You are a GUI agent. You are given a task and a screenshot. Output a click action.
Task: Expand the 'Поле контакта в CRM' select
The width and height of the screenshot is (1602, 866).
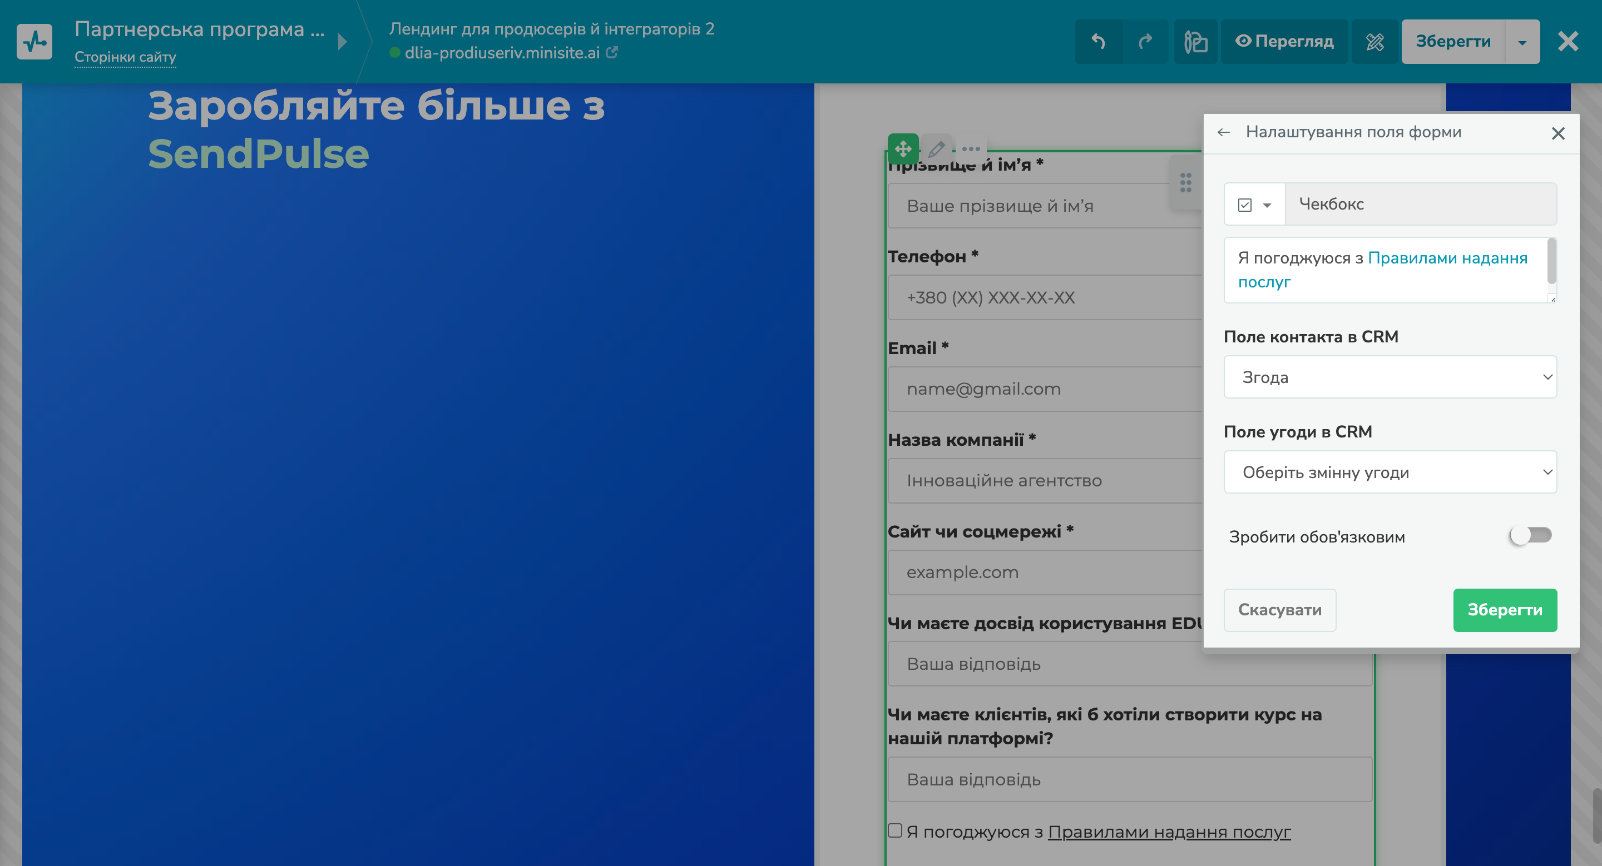[x=1390, y=377]
